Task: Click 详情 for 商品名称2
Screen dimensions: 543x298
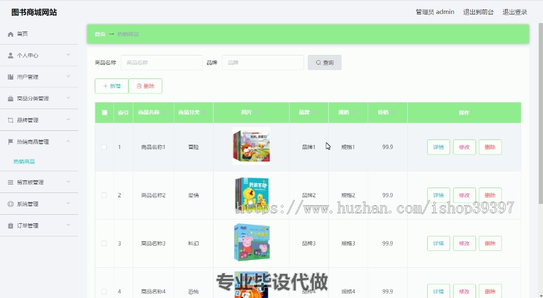Action: (439, 195)
